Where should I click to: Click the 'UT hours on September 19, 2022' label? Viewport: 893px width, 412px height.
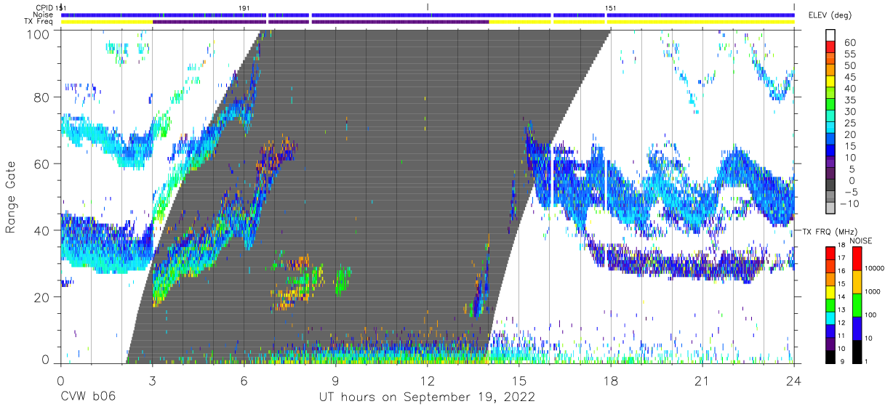point(427,397)
